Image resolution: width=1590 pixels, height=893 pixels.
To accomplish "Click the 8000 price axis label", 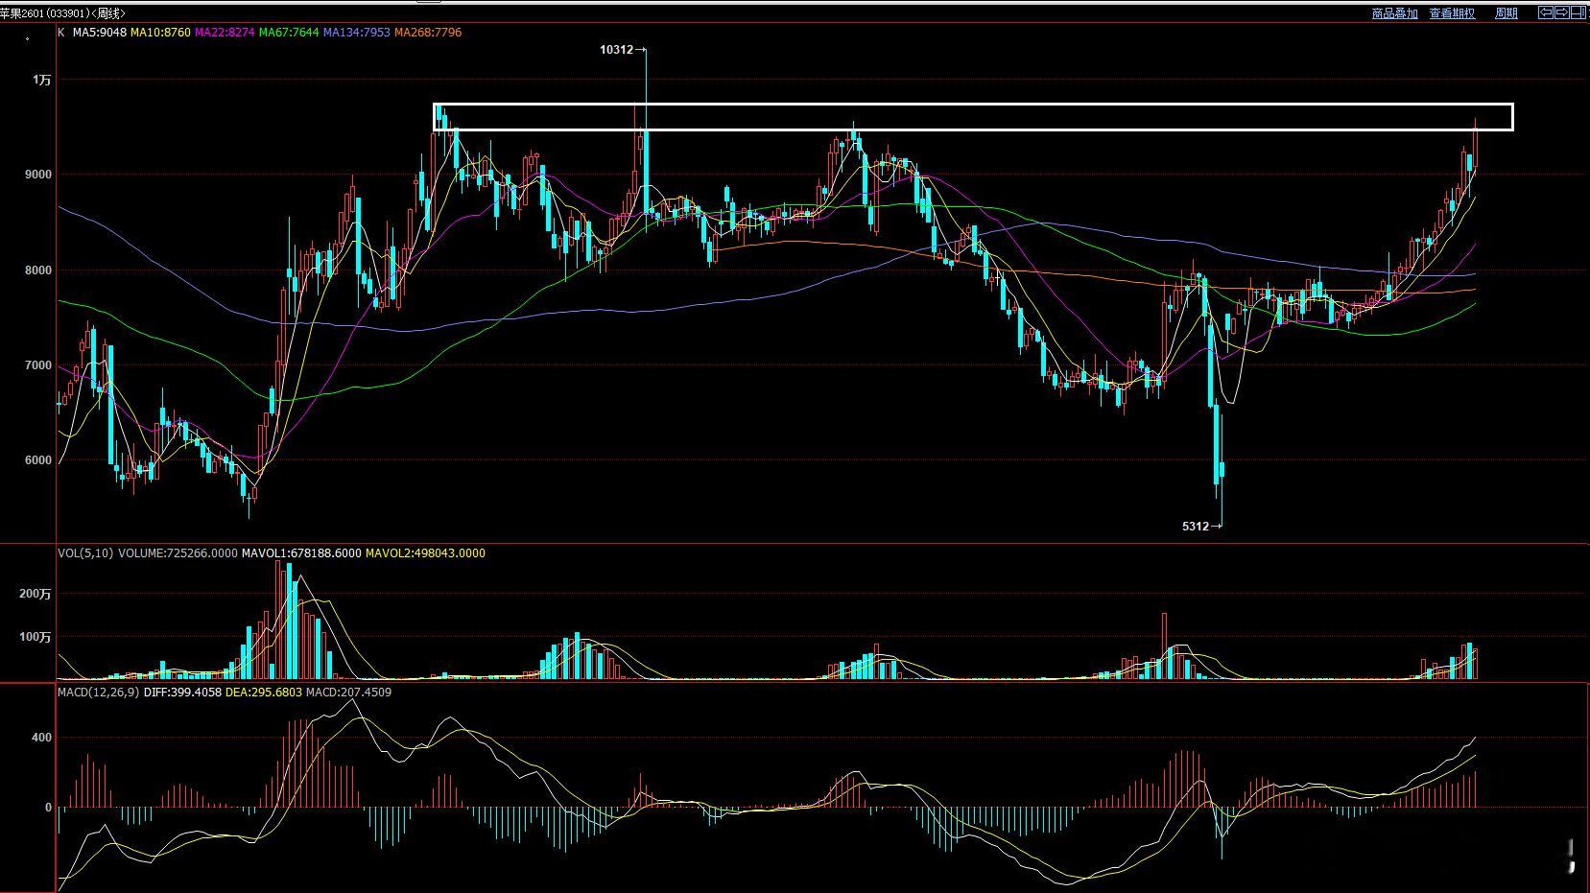I will tap(37, 270).
